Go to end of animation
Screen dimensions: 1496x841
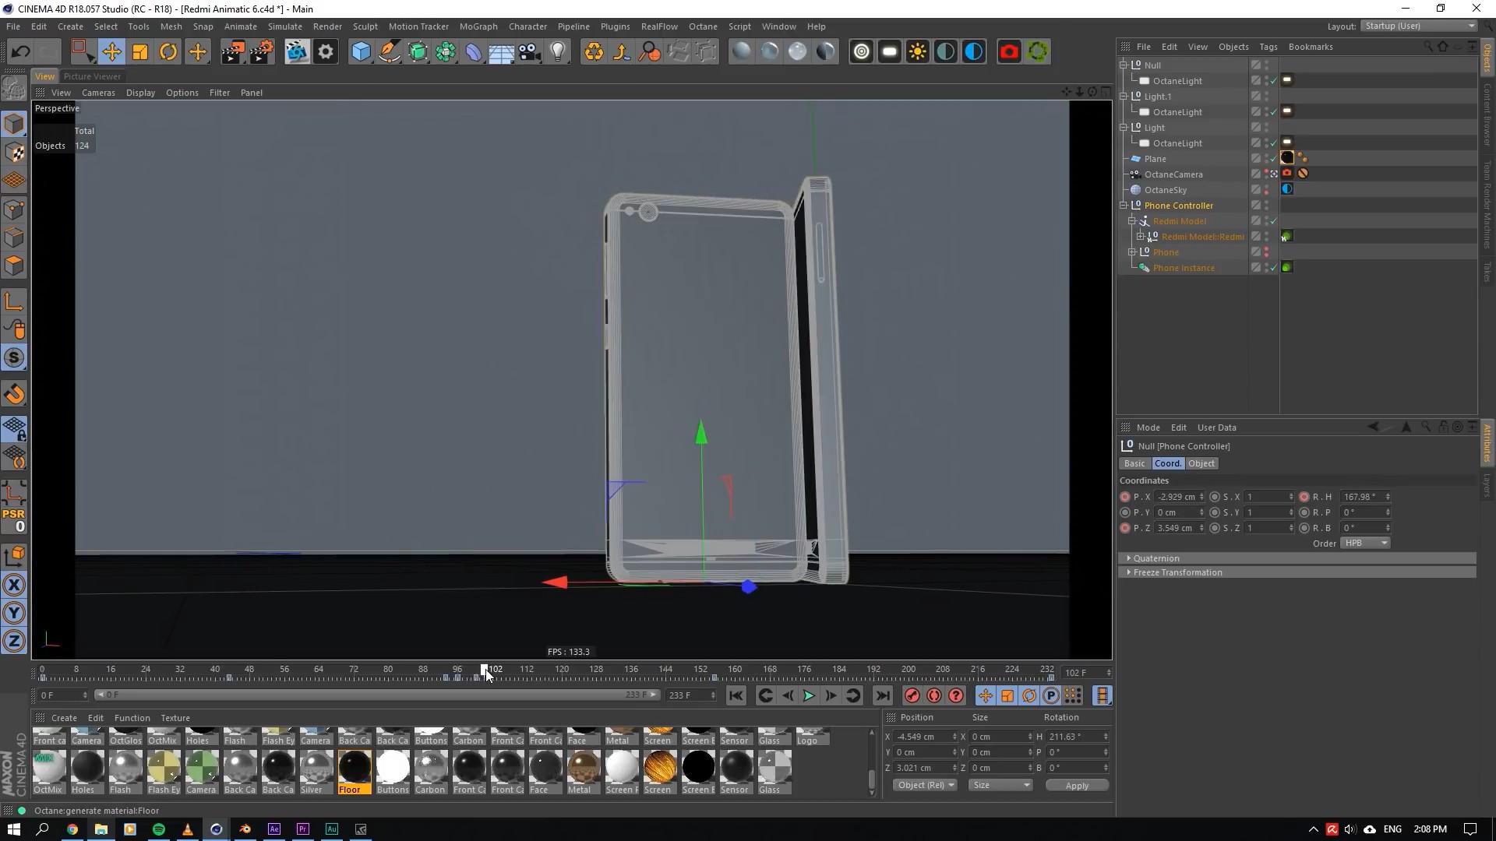(882, 695)
